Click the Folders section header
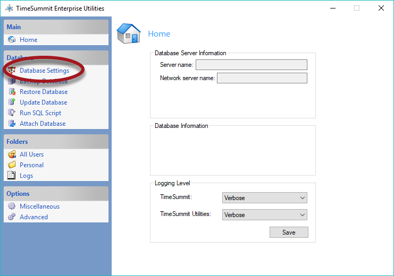The image size is (394, 276). tap(56, 142)
